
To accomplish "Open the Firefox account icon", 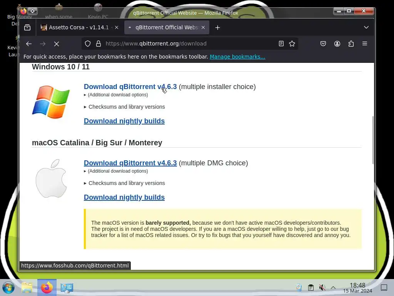I will tap(337, 44).
